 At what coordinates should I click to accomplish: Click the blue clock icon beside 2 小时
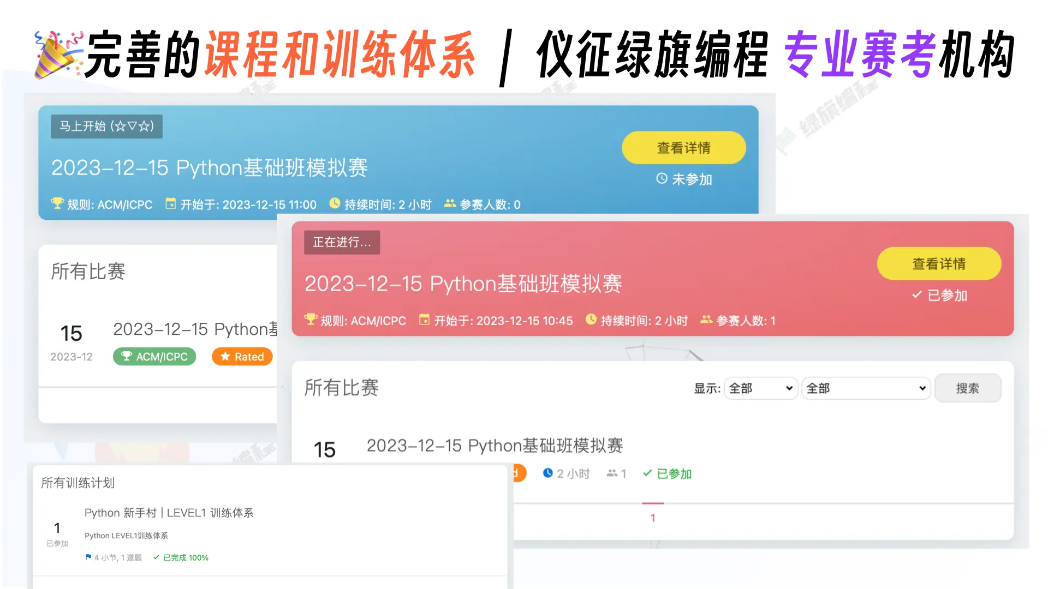tap(548, 473)
